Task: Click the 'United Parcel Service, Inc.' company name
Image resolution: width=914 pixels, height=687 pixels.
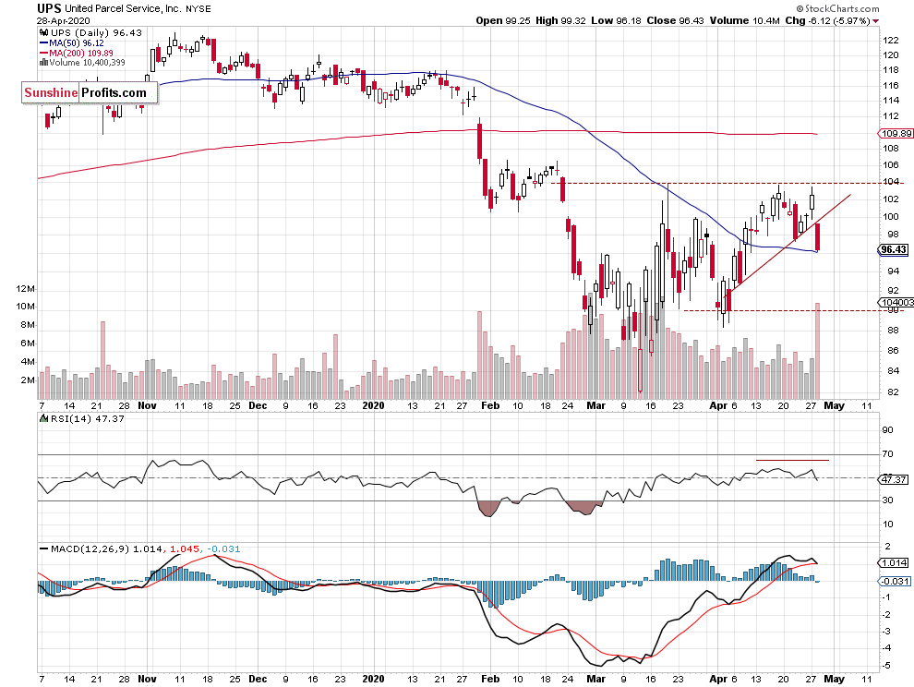Action: [123, 8]
